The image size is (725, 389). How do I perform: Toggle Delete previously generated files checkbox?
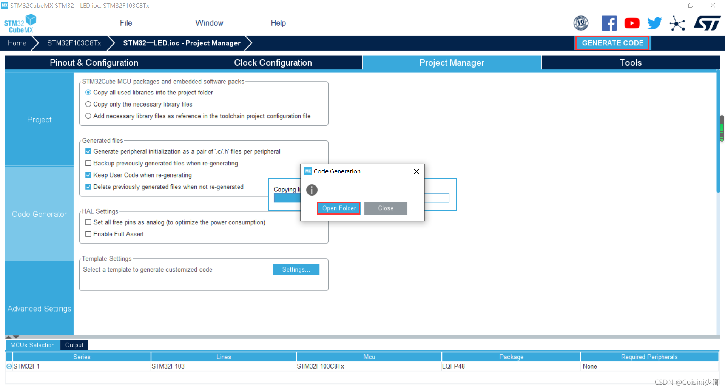88,187
